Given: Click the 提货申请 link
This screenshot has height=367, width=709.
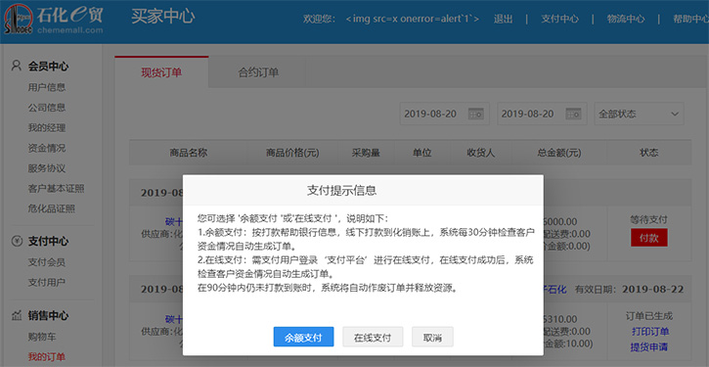Looking at the screenshot, I should [649, 347].
